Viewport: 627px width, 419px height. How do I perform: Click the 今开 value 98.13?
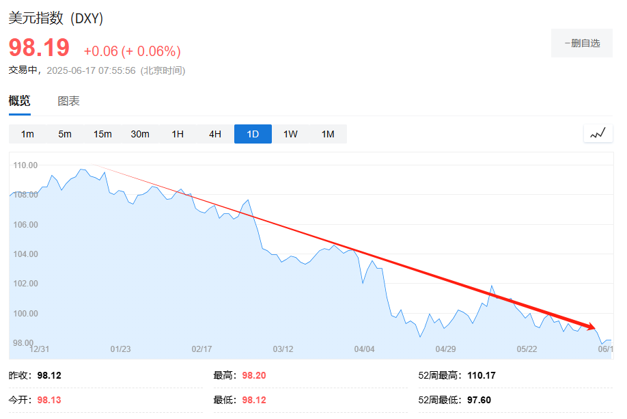click(x=49, y=400)
